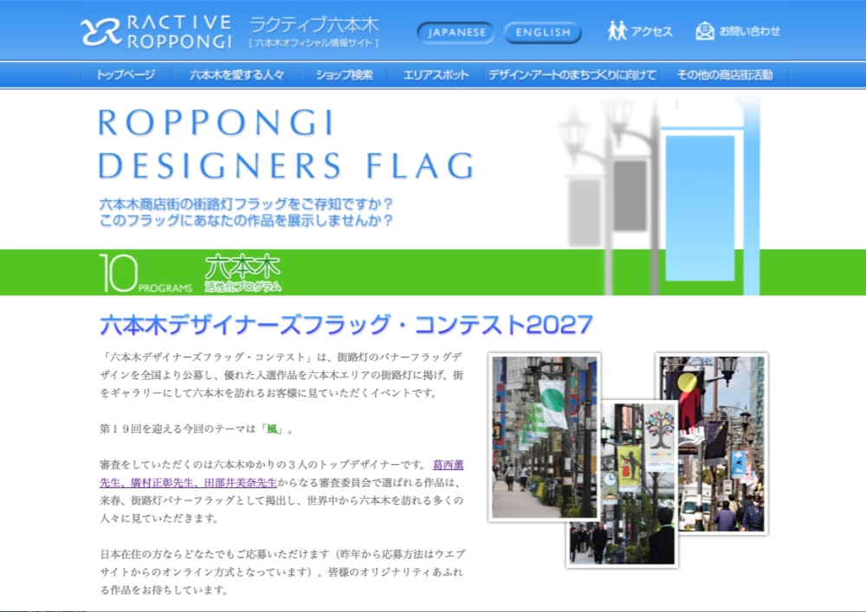Open 六本木を愛する人々 menu item

(x=237, y=75)
